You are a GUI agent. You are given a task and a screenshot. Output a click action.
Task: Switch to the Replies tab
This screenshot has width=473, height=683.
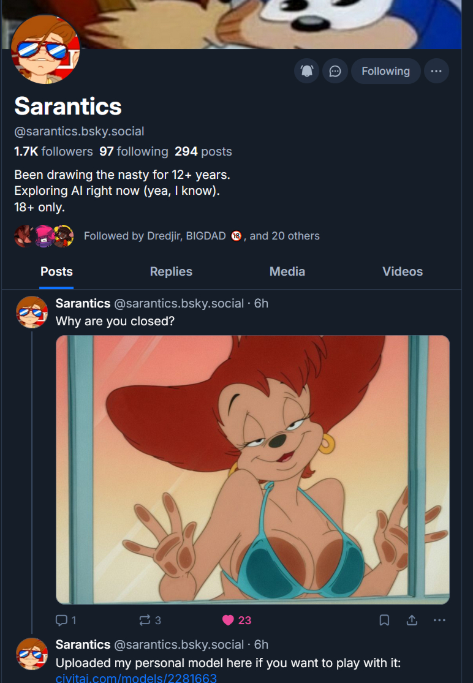[171, 271]
